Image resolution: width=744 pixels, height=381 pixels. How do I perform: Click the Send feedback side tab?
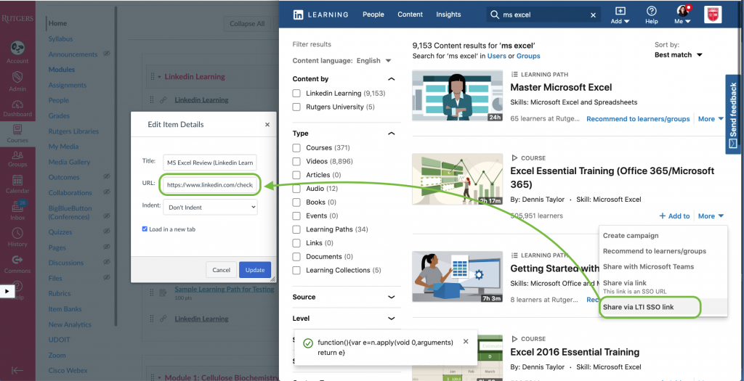[x=734, y=114]
